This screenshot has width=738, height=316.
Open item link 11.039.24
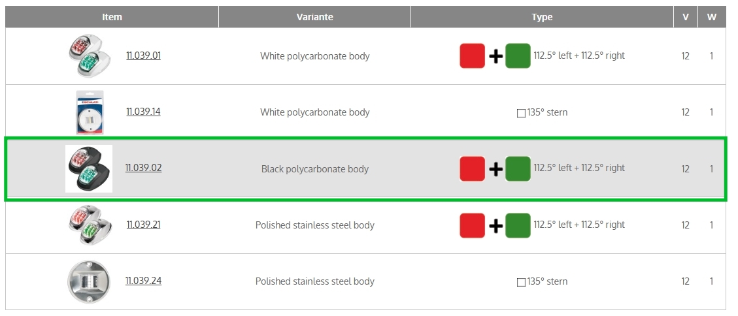tap(143, 281)
